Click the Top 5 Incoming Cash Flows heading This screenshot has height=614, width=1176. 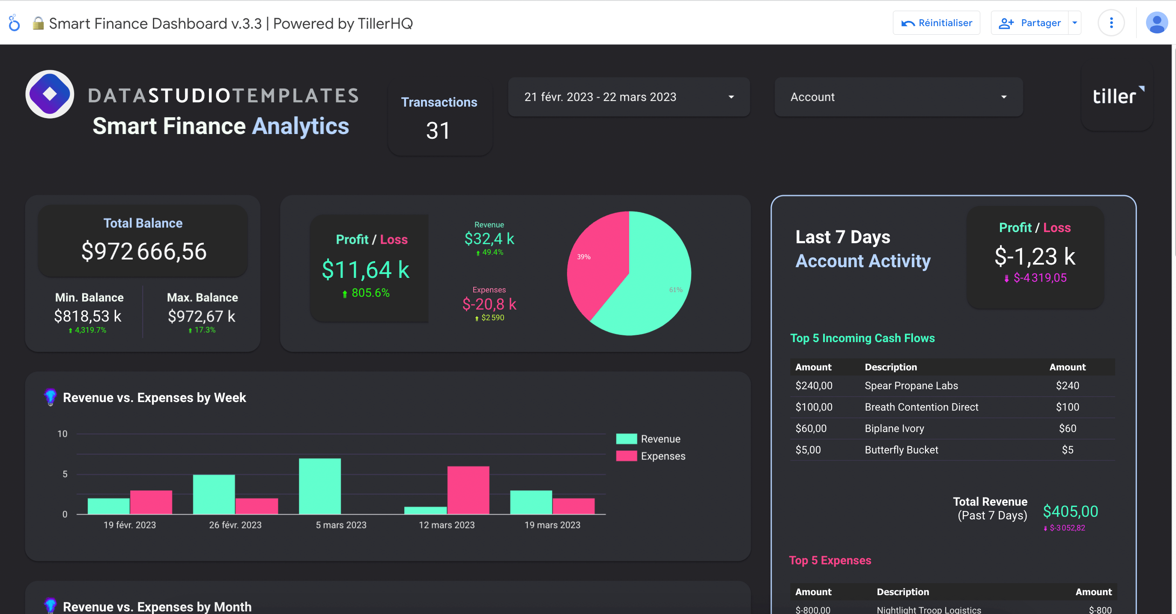click(x=863, y=338)
